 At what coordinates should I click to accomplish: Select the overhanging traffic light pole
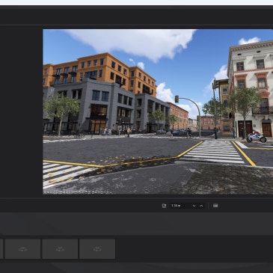coord(189,114)
